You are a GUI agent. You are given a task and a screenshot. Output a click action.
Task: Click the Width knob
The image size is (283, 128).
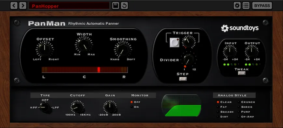84,45
